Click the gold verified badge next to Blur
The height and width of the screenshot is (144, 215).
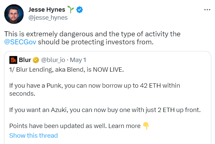pos(36,60)
